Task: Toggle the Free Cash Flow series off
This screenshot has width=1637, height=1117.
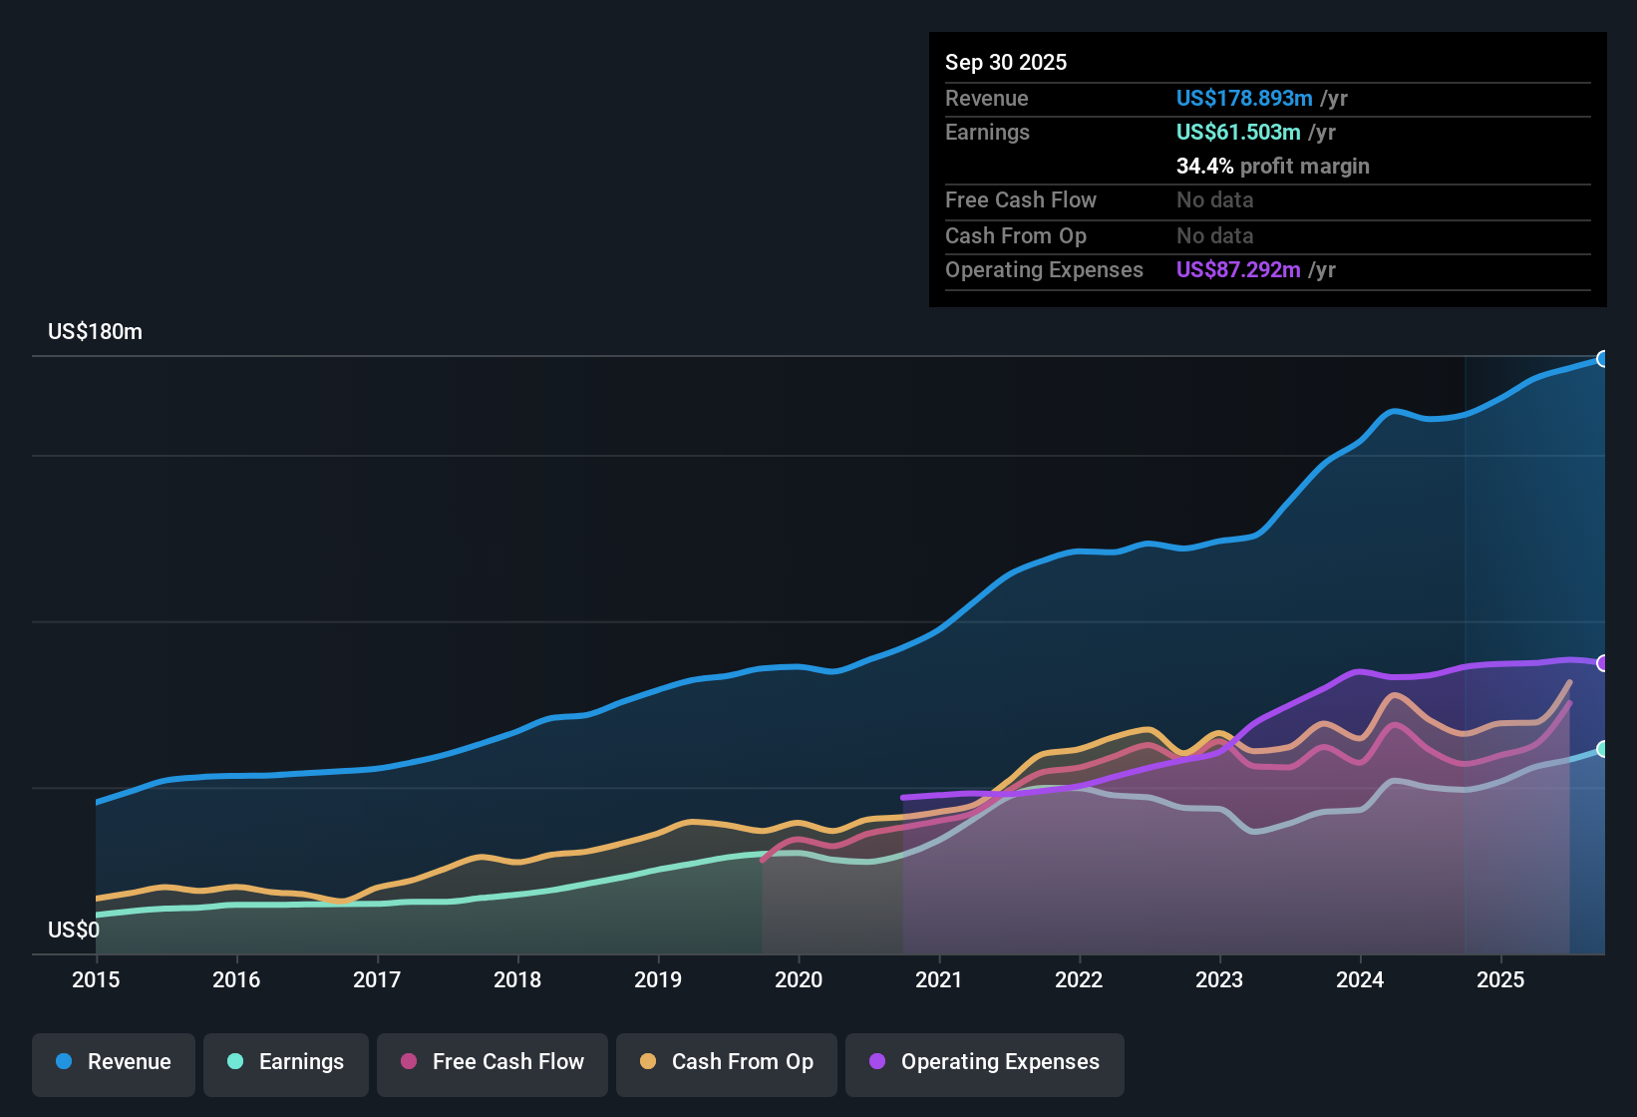Action: pyautogui.click(x=491, y=1062)
